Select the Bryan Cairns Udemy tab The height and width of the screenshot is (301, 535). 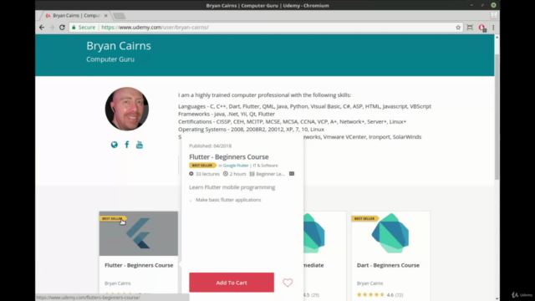tap(76, 16)
